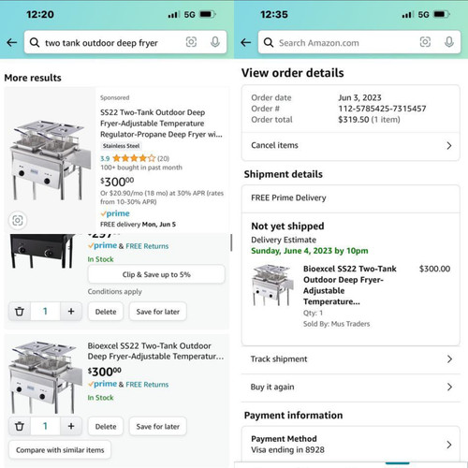
Task: Tap the back arrow beside deep fryer search
Action: [x=12, y=42]
